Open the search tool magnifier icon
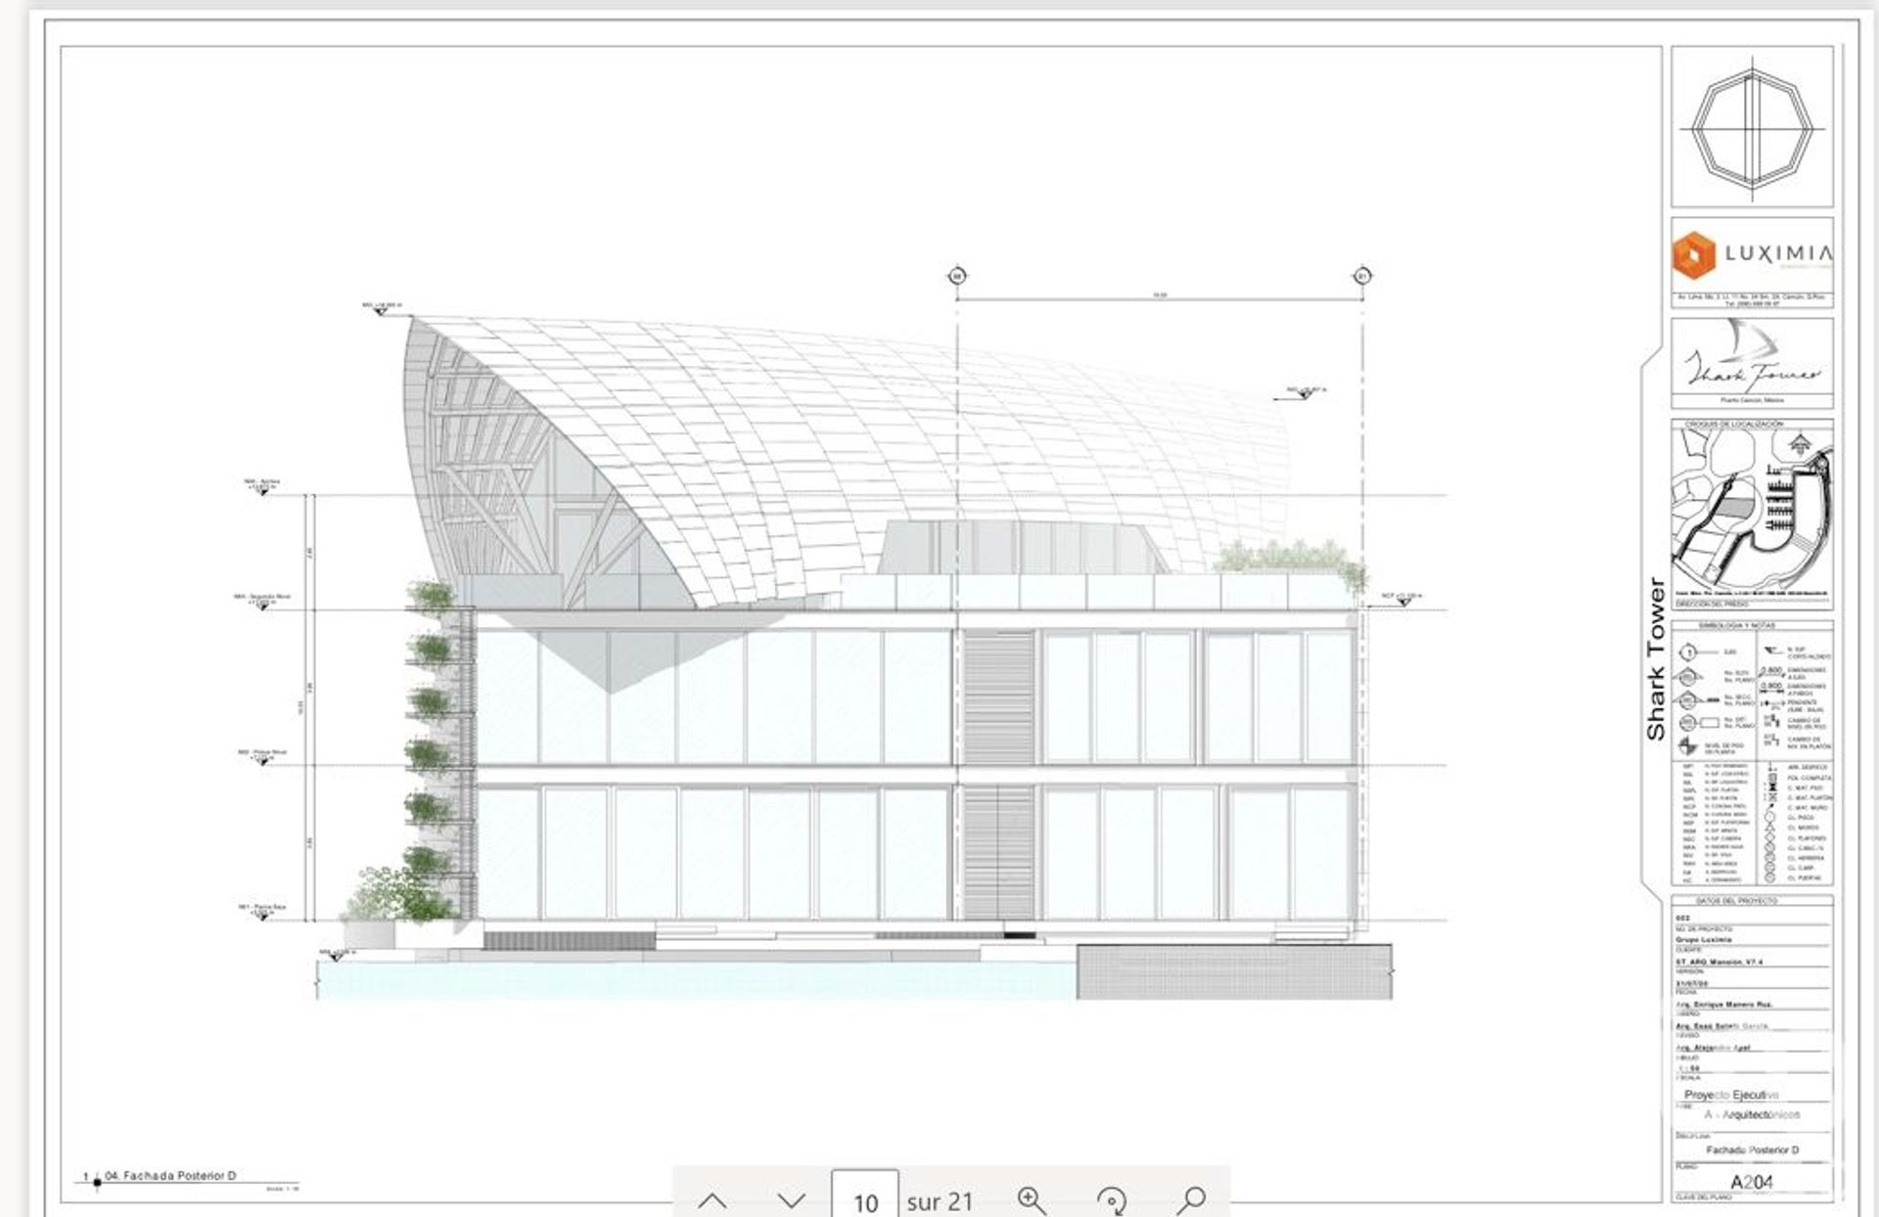This screenshot has height=1217, width=1879. point(1191,1200)
